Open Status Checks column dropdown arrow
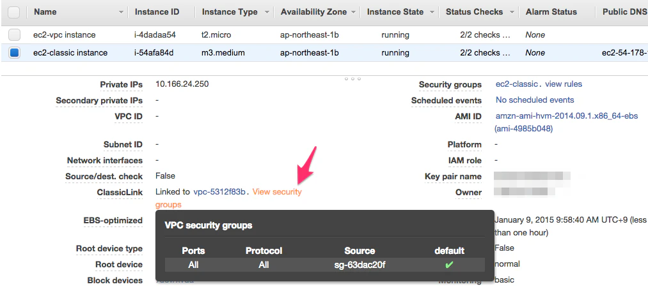Image resolution: width=648 pixels, height=289 pixels. [x=512, y=12]
